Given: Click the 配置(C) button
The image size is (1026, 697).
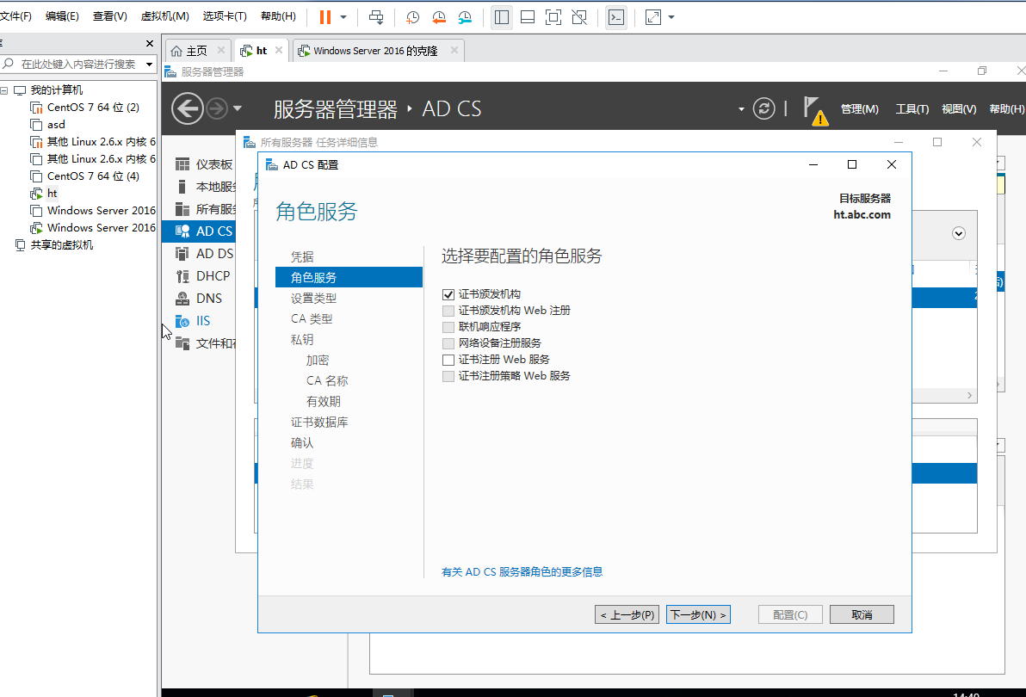Looking at the screenshot, I should 790,614.
